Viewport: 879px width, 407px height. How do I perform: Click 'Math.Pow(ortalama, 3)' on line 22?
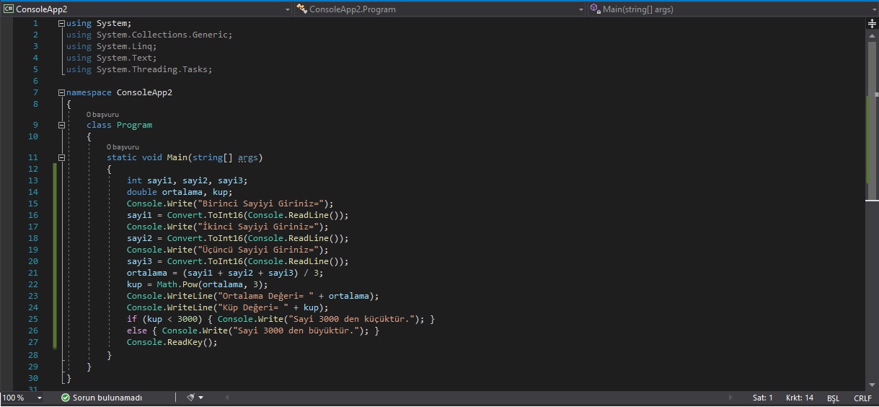coord(210,284)
